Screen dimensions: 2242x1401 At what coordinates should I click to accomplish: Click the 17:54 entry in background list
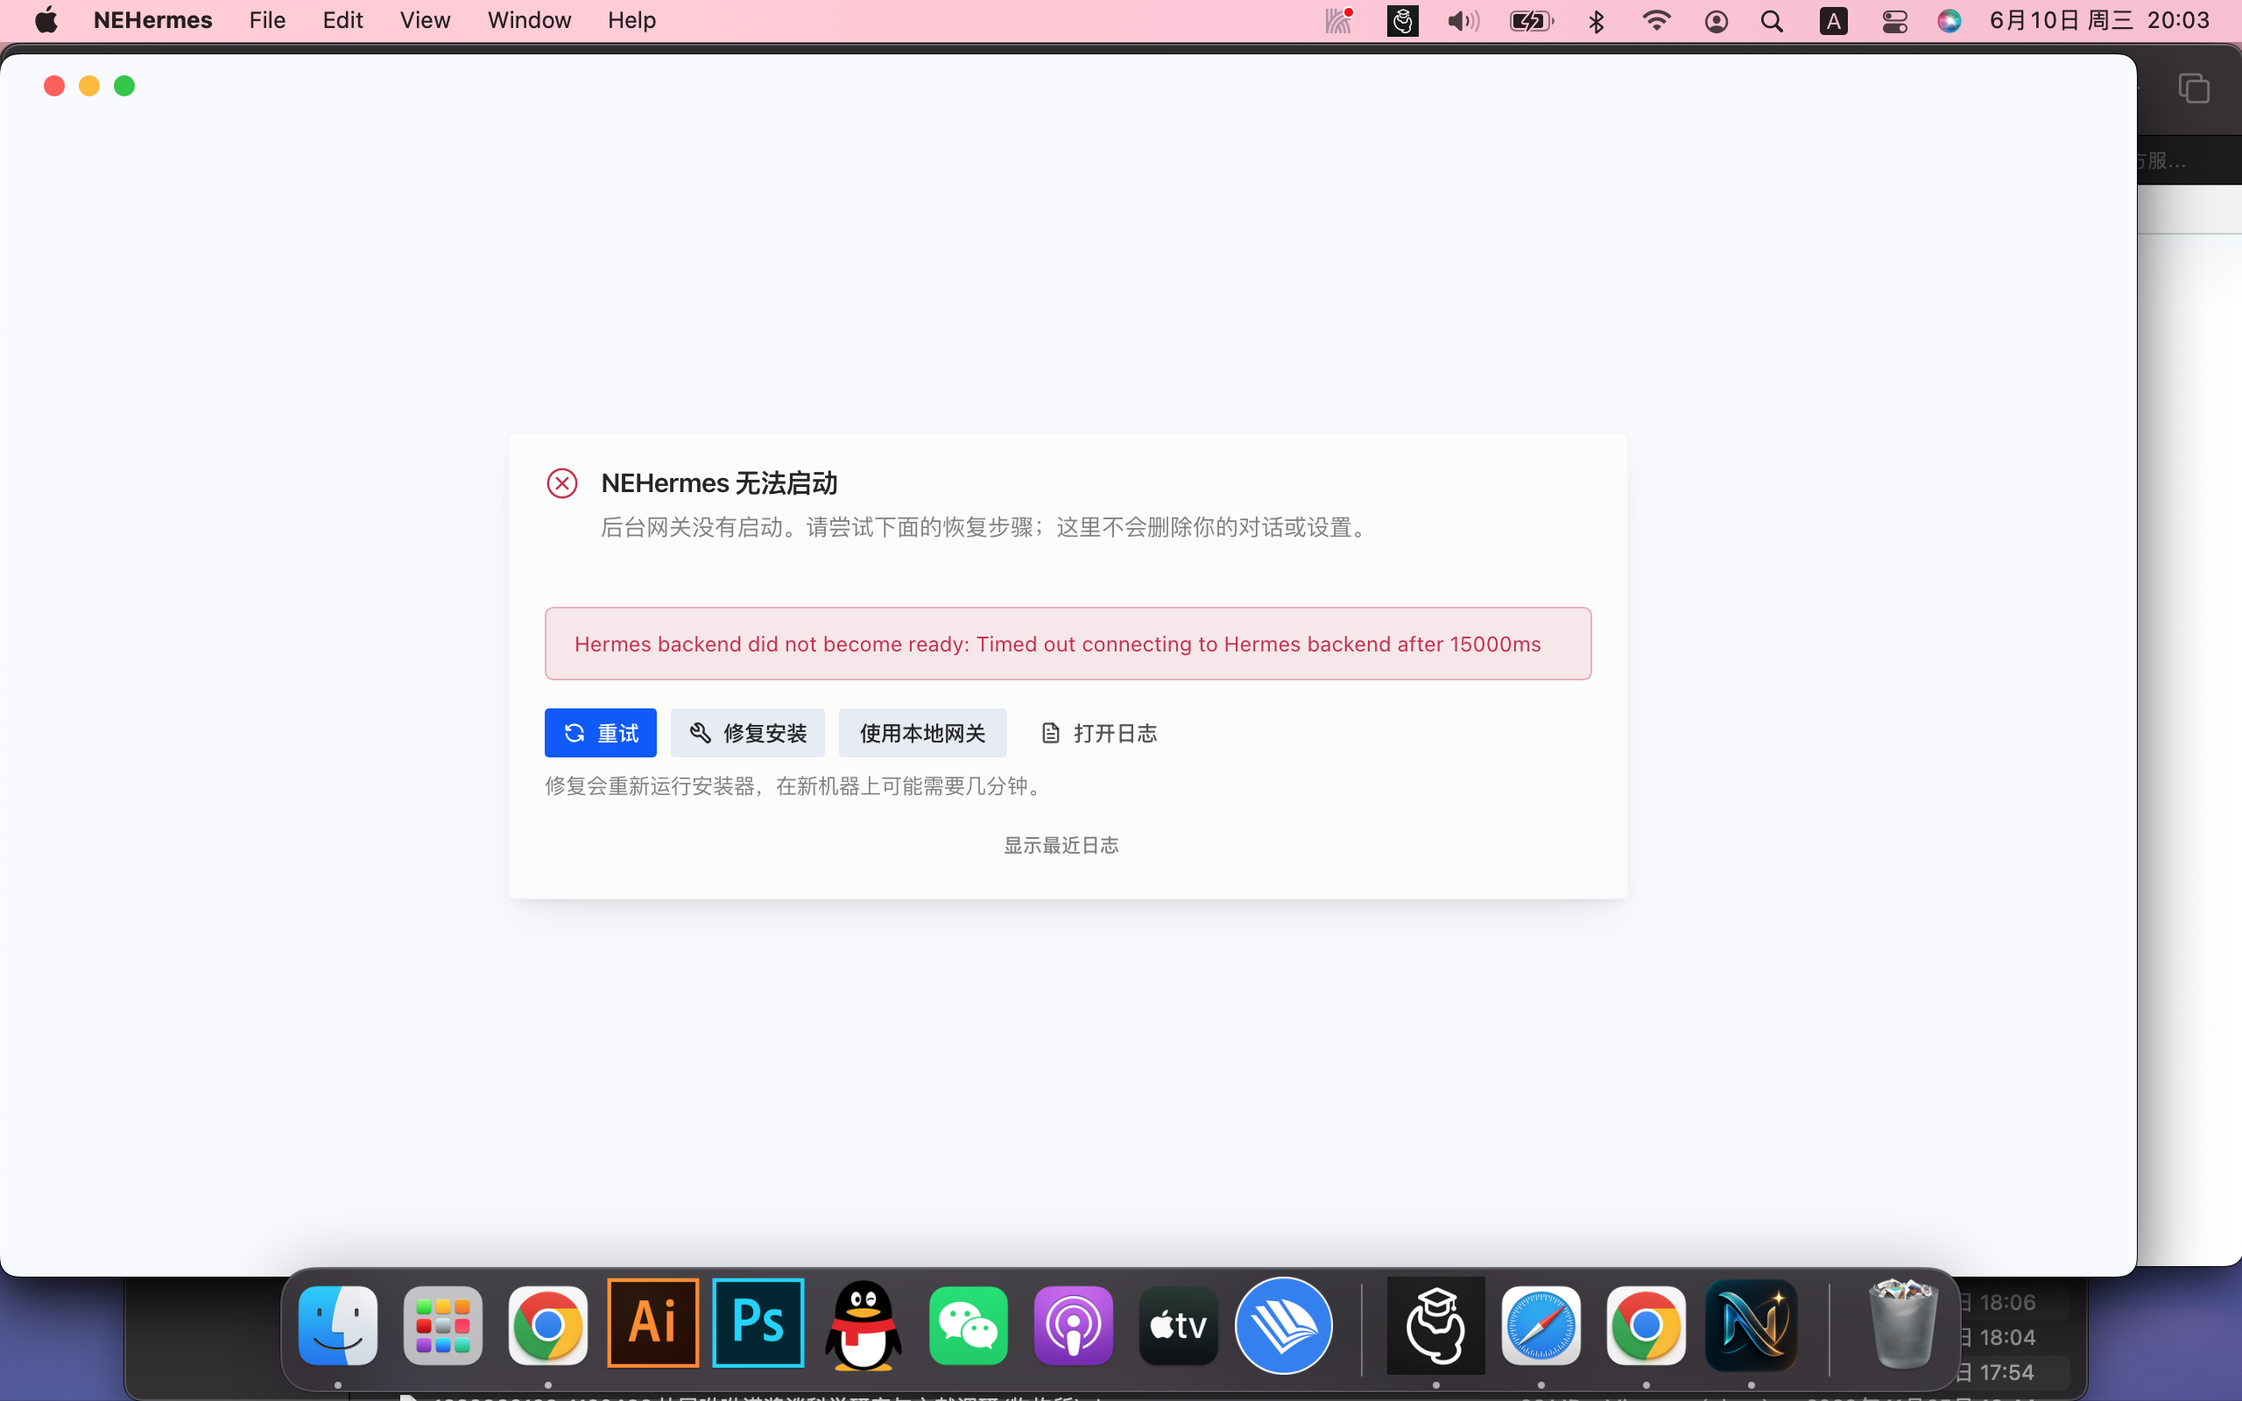click(x=2006, y=1372)
